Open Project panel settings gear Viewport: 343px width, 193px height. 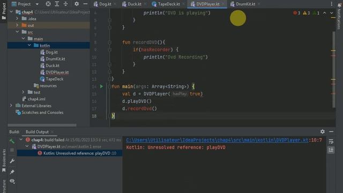76,4
